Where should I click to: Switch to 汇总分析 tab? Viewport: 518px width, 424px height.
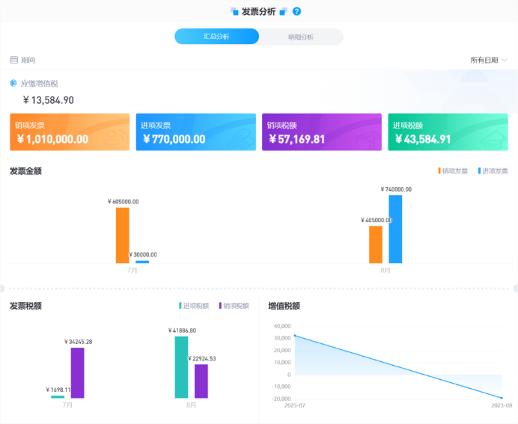tap(217, 37)
